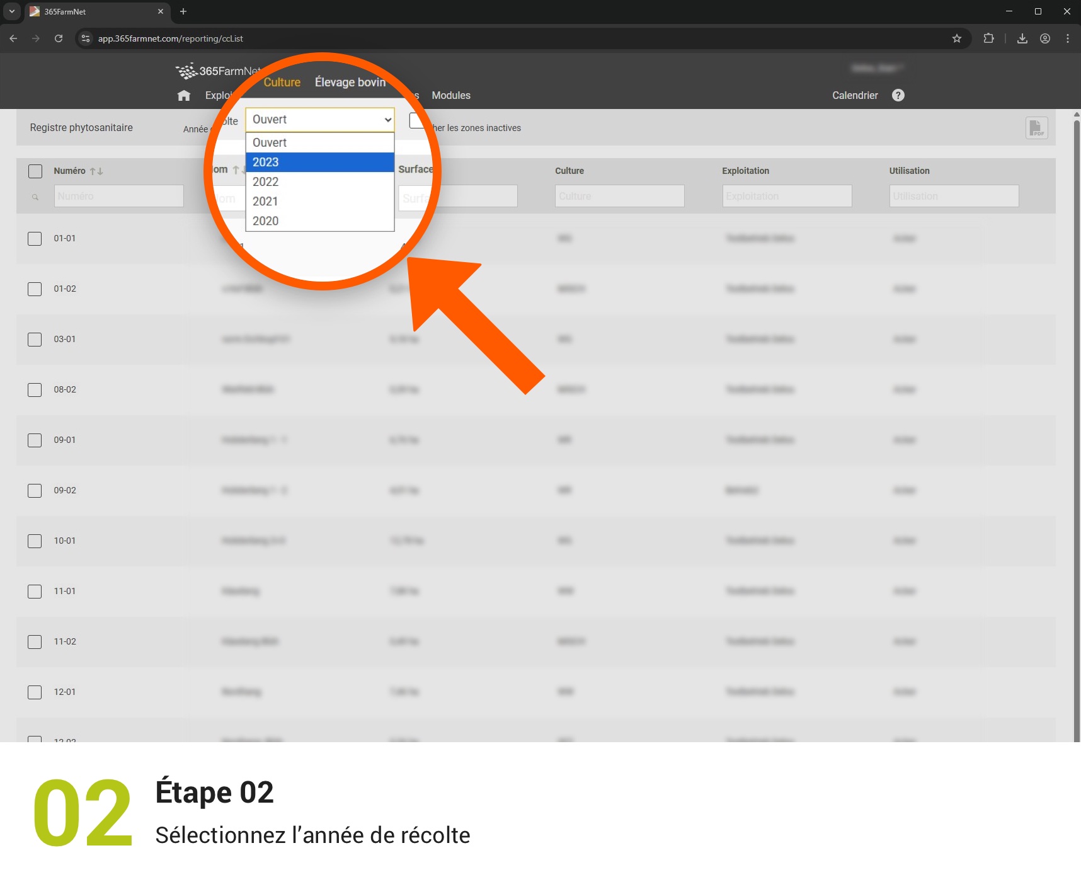Screen dimensions: 1081x877
Task: Click the Ouvert year combo box
Action: pos(319,120)
